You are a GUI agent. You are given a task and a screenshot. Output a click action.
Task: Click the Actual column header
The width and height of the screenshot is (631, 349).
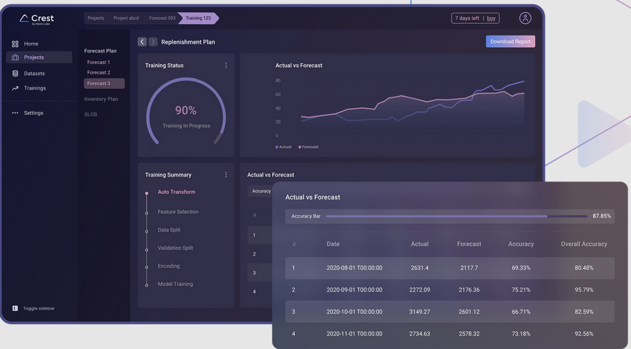pyautogui.click(x=420, y=244)
